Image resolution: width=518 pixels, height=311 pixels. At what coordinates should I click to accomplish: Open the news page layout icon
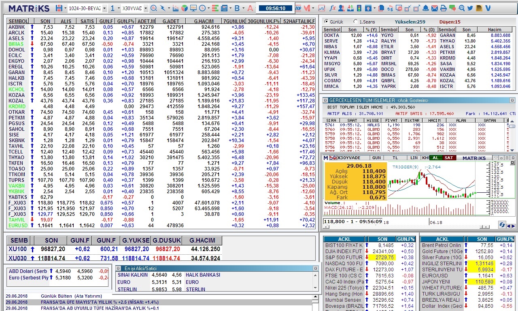pyautogui.click(x=224, y=8)
